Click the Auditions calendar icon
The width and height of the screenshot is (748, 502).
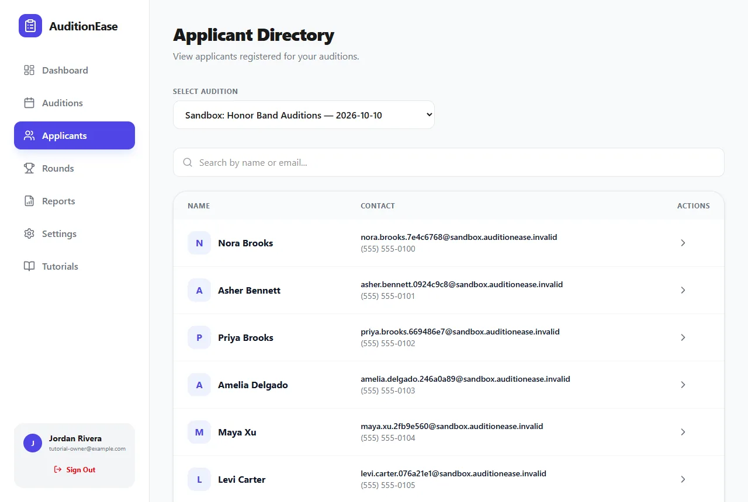29,103
